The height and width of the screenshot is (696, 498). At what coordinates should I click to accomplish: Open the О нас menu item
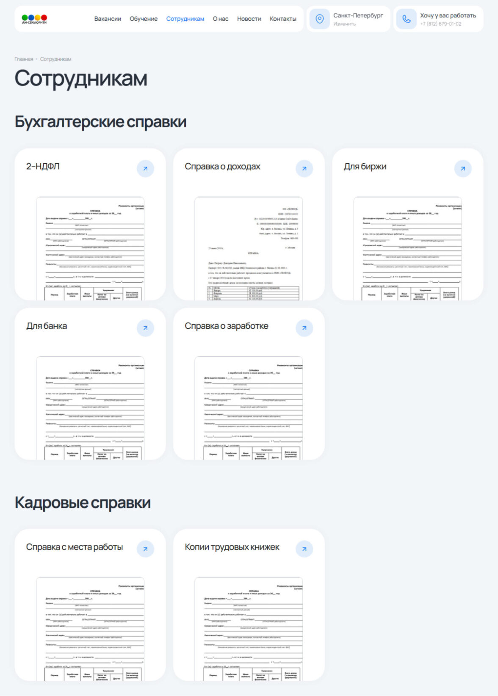point(221,19)
